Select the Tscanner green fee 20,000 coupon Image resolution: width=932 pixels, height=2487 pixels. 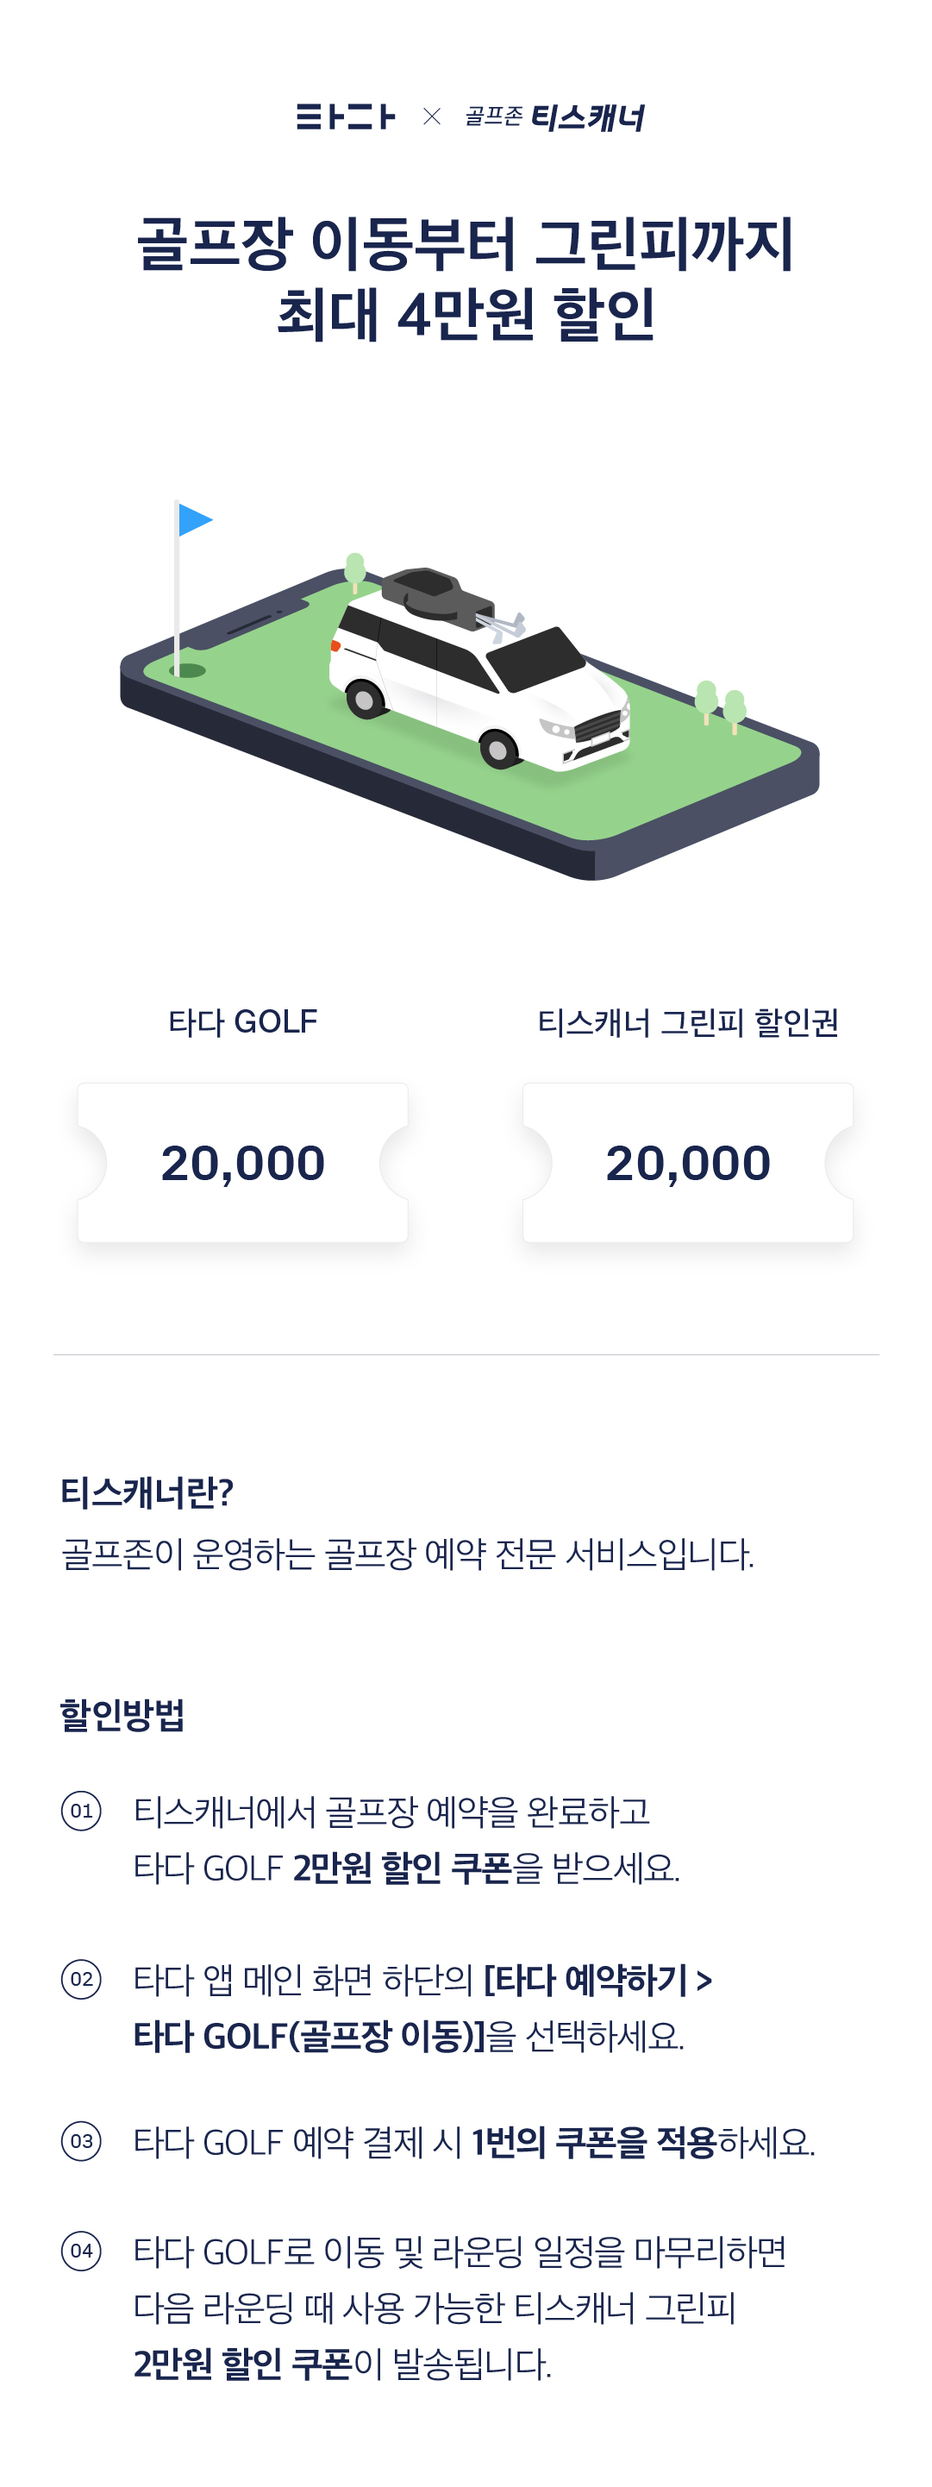(x=688, y=1162)
